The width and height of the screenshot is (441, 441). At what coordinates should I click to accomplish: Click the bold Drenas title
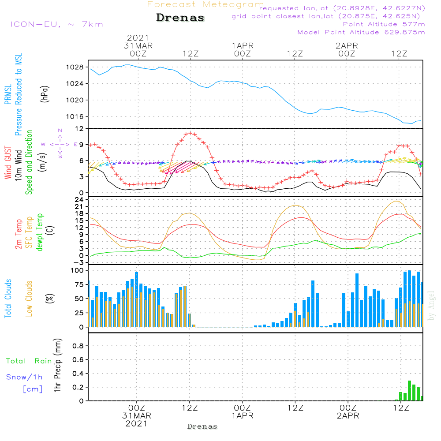click(180, 18)
